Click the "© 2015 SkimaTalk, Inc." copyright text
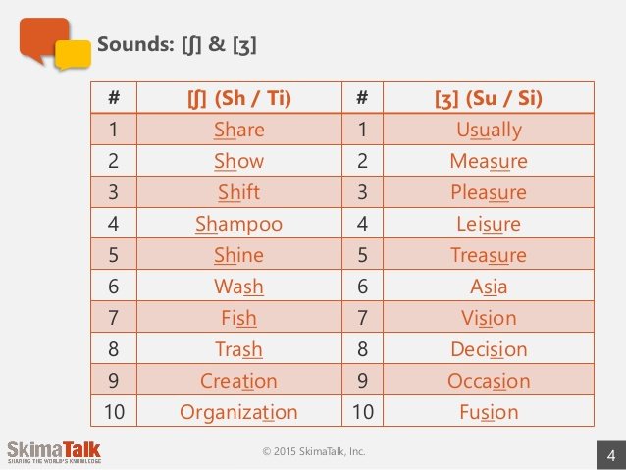Viewport: 626px width, 470px height. coord(313,451)
